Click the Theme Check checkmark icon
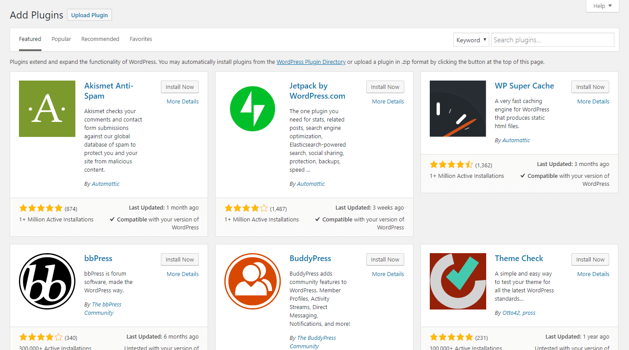Screen dimensions: 629x350 pyautogui.click(x=458, y=281)
